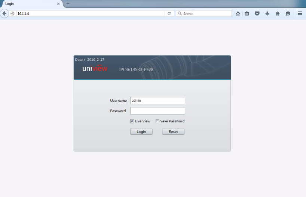The height and width of the screenshot is (197, 306).
Task: Click the IPC3614SR3-PF28 model text
Action: tap(136, 69)
